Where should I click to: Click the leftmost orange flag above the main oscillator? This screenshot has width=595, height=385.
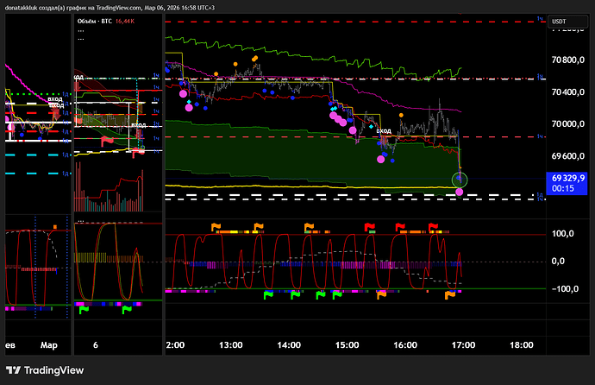pos(217,227)
